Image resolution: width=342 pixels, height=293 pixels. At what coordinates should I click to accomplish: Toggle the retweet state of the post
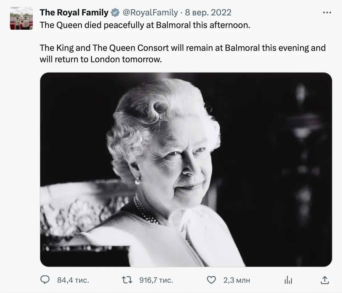(127, 280)
